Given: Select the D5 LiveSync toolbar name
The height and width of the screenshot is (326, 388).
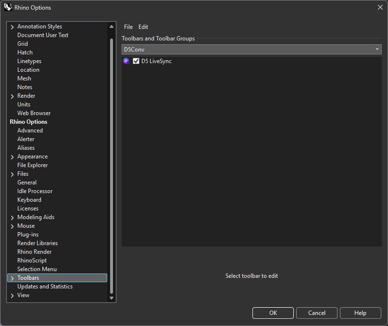Looking at the screenshot, I should [156, 61].
